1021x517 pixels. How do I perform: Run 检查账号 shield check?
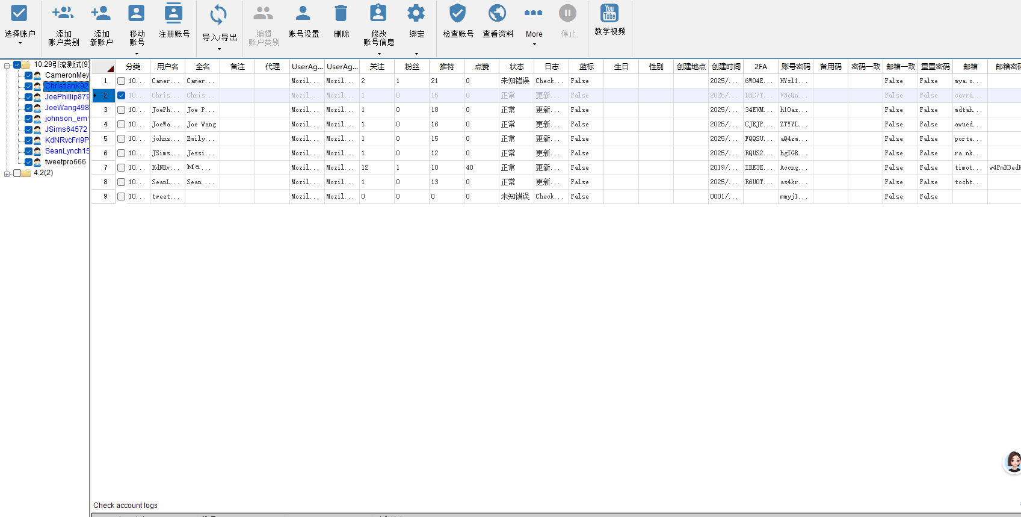click(x=458, y=22)
